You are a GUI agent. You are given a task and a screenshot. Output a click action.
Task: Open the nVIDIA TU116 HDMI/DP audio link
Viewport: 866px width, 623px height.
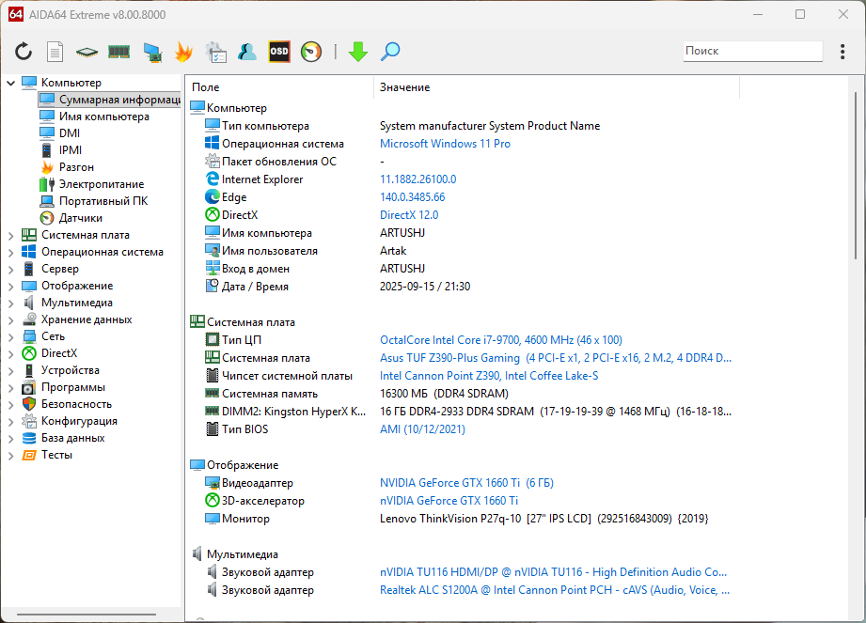[554, 572]
